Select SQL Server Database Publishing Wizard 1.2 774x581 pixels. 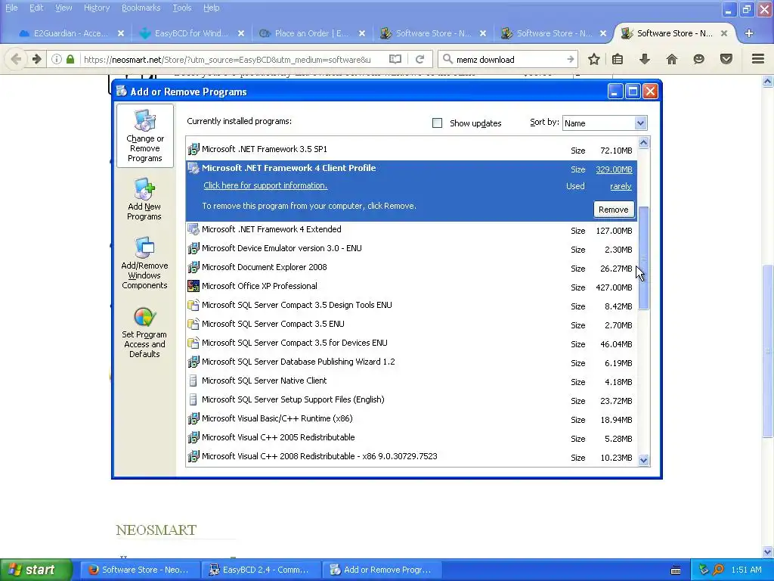click(411, 362)
